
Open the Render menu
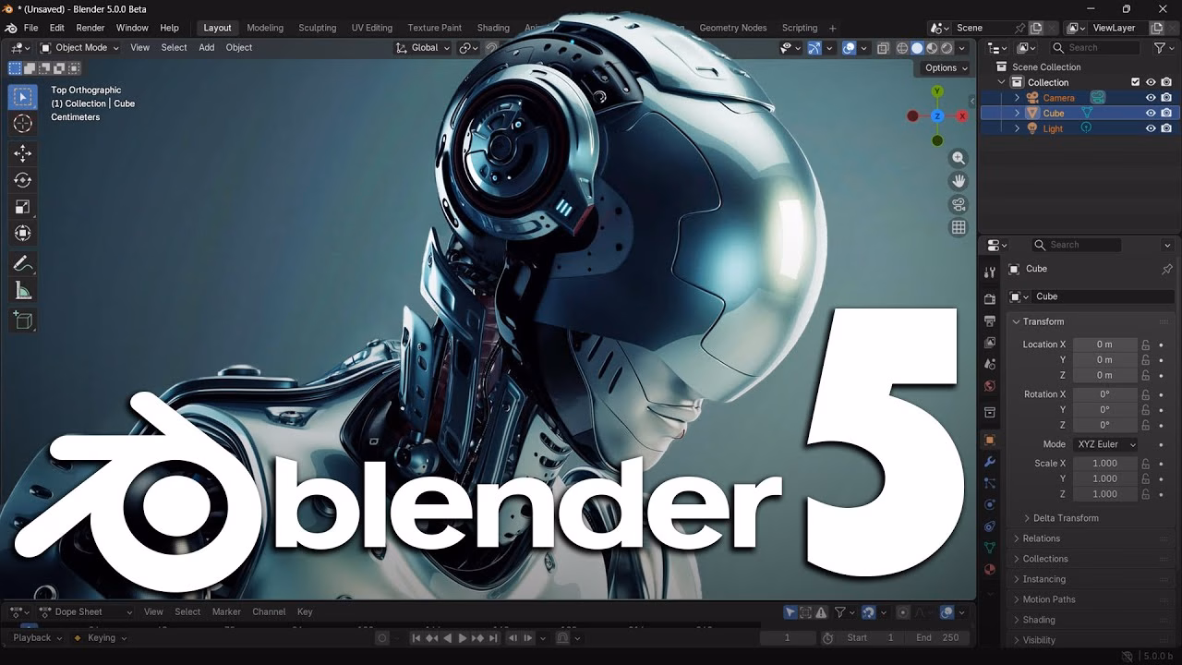click(x=90, y=28)
